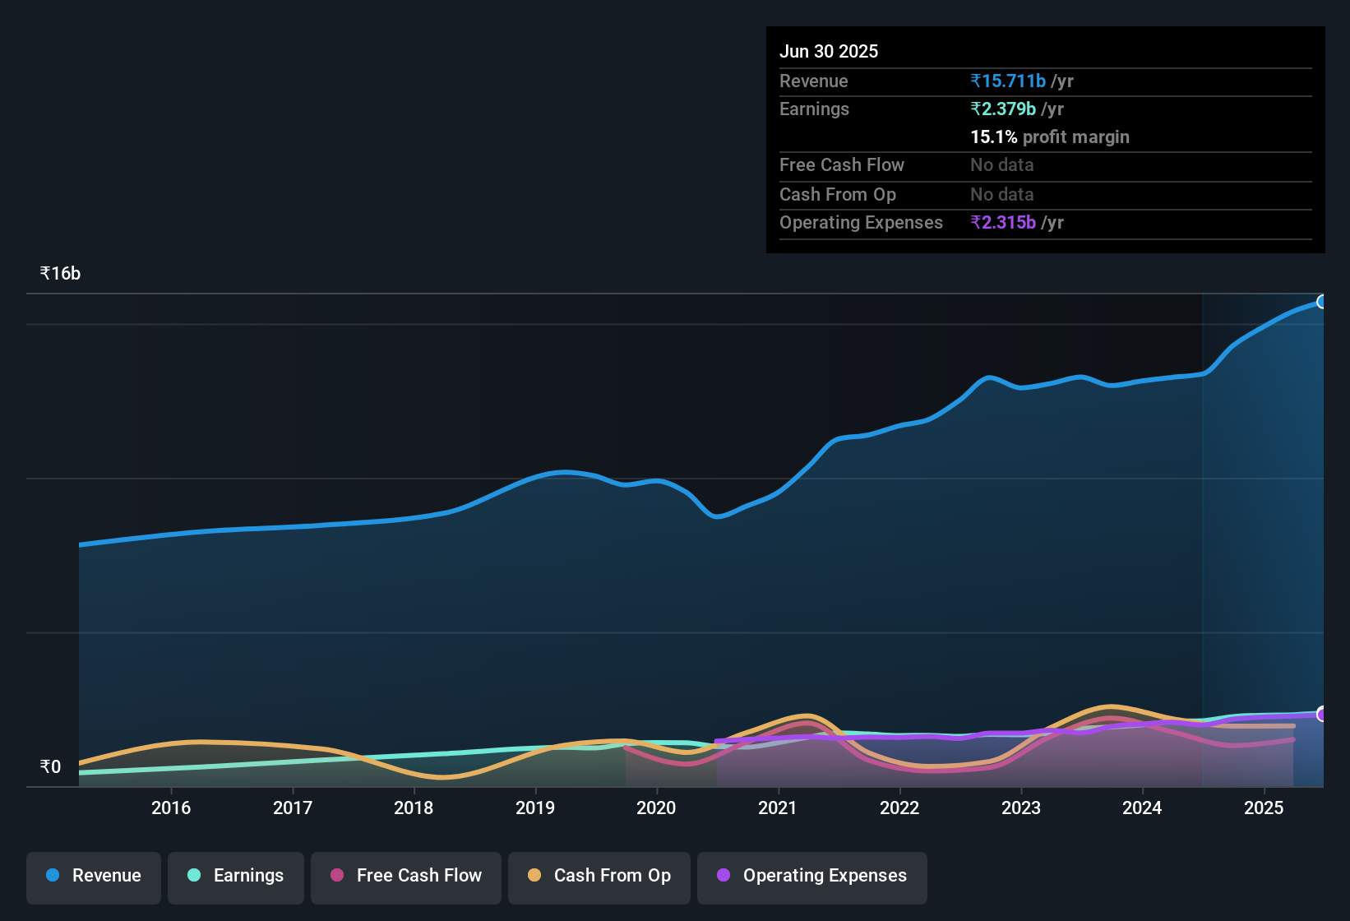Screen dimensions: 1350x921
Task: Click the teal Earnings legend dot
Action: 194,876
